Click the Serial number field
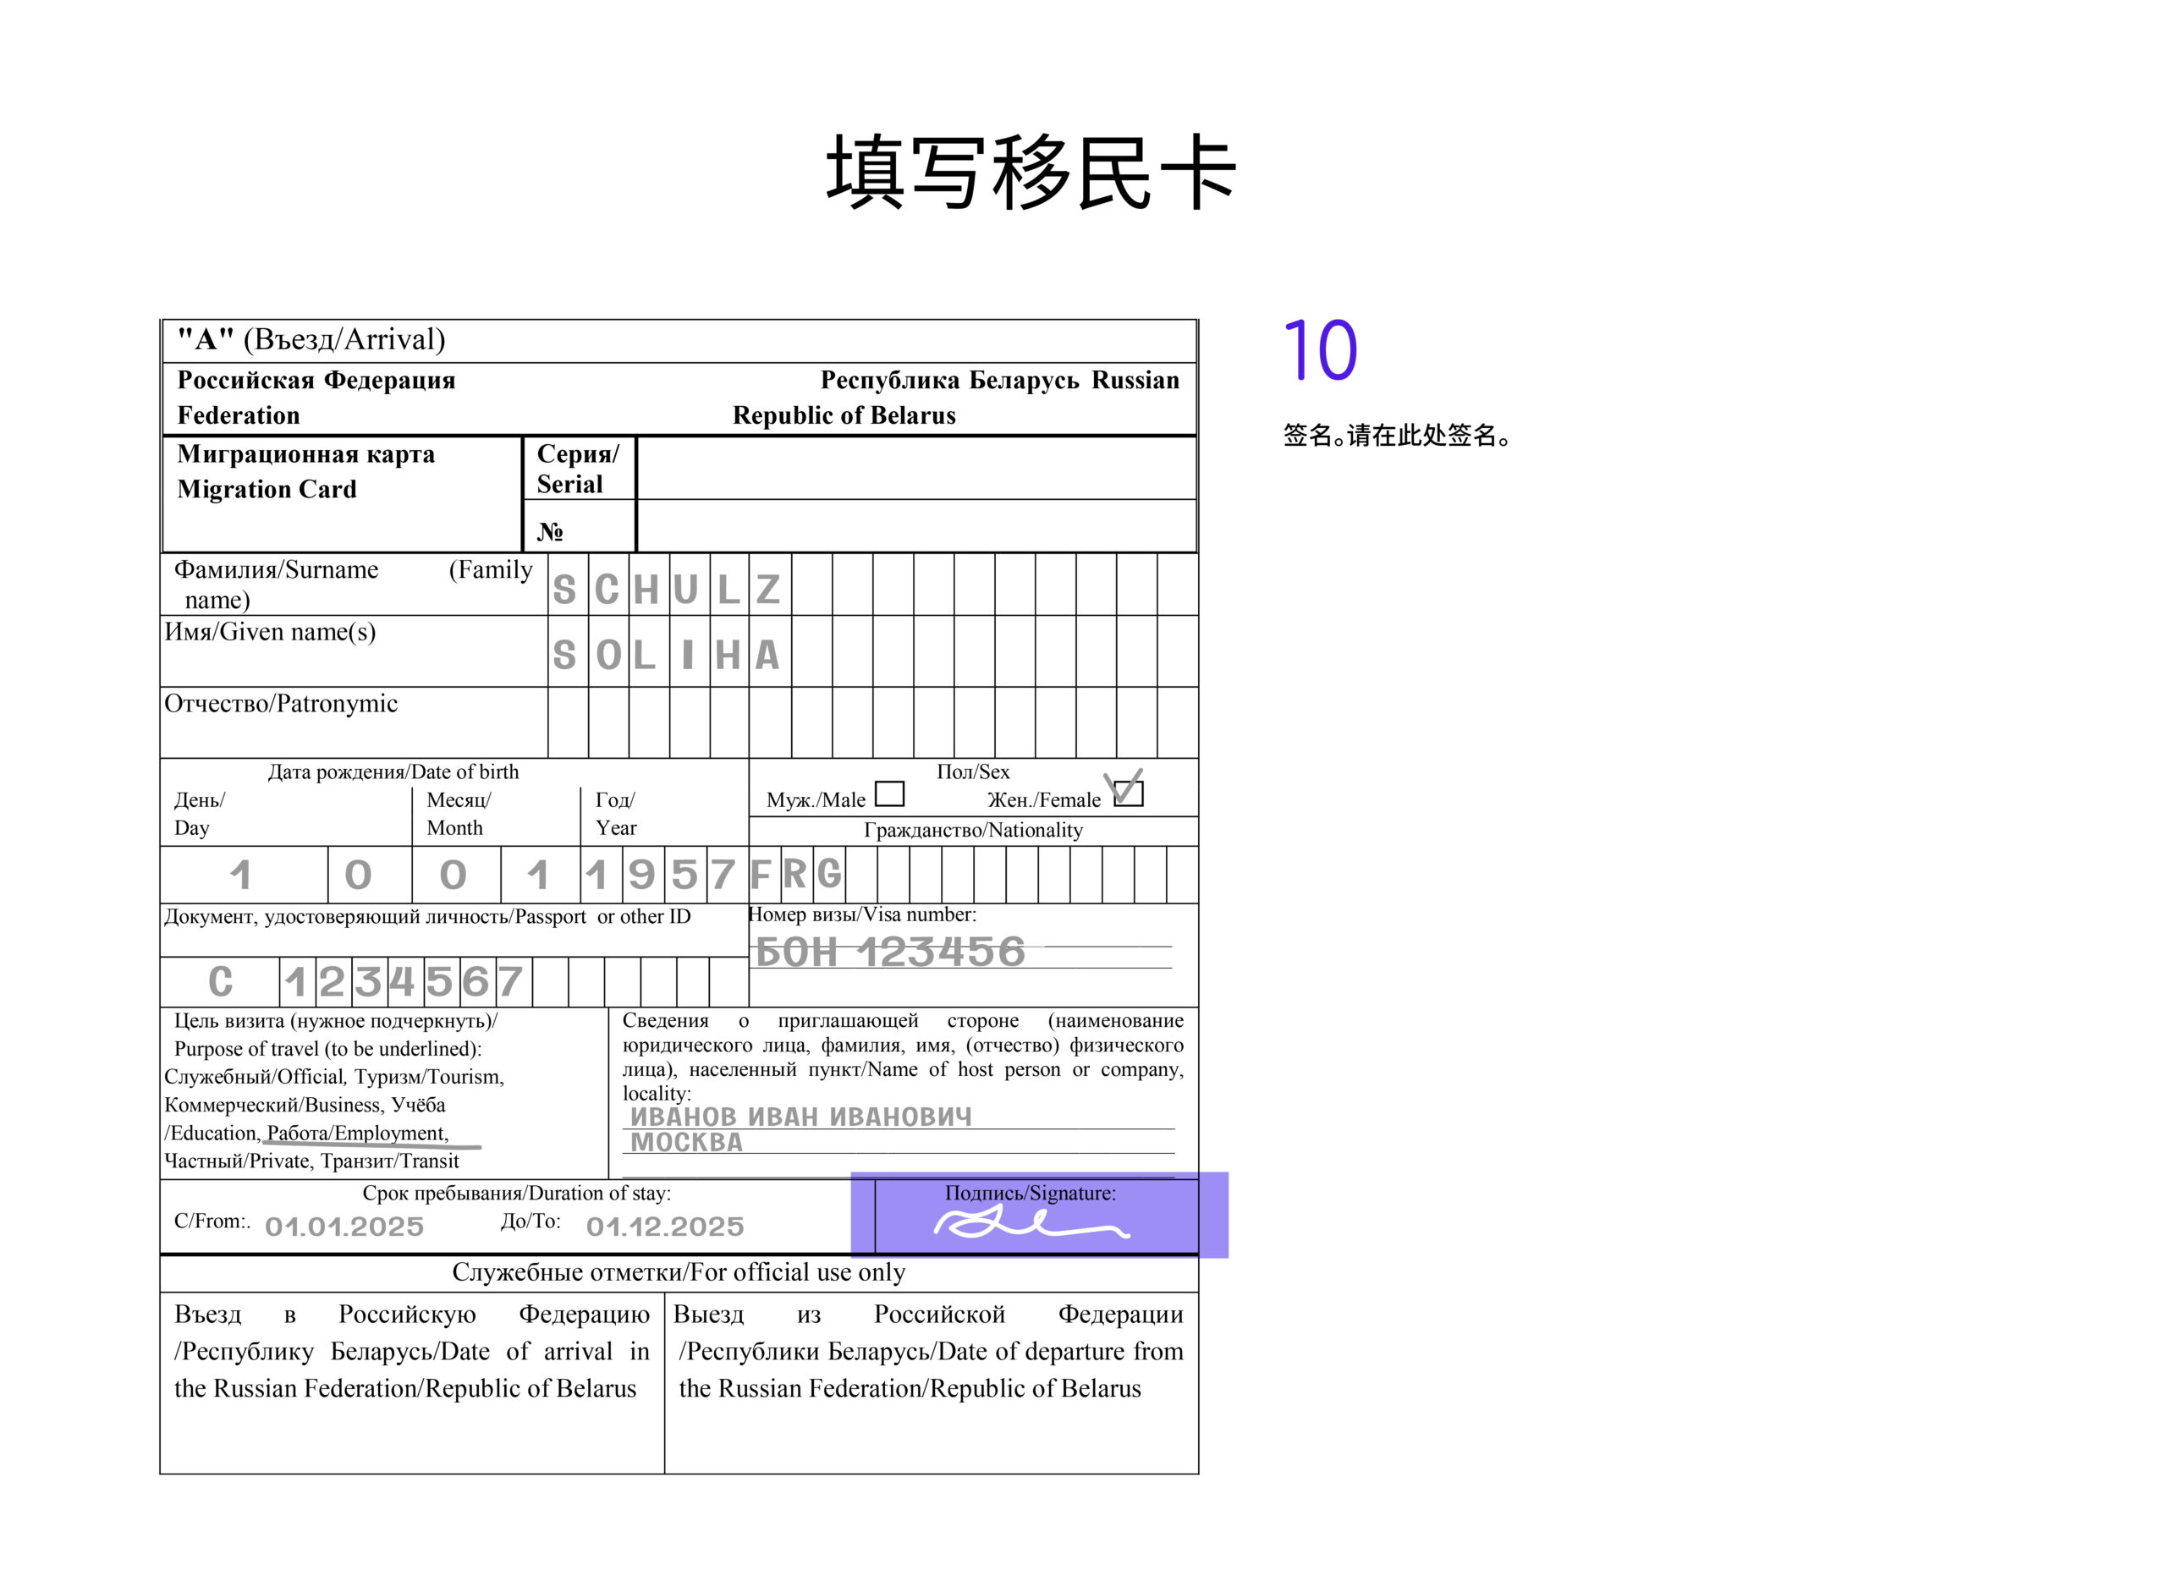 coord(916,468)
